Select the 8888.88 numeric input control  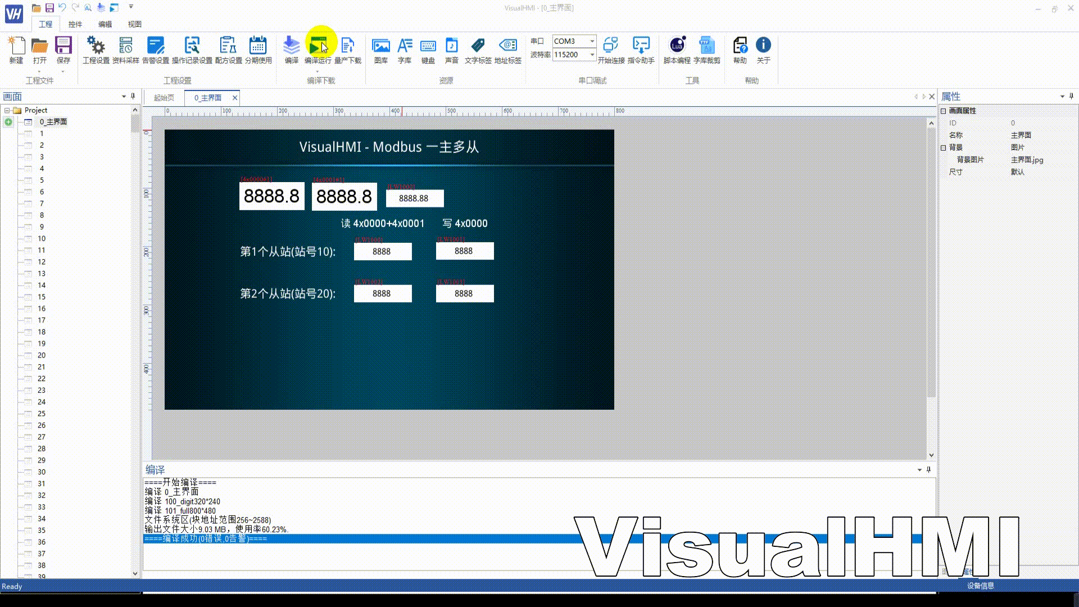click(415, 198)
